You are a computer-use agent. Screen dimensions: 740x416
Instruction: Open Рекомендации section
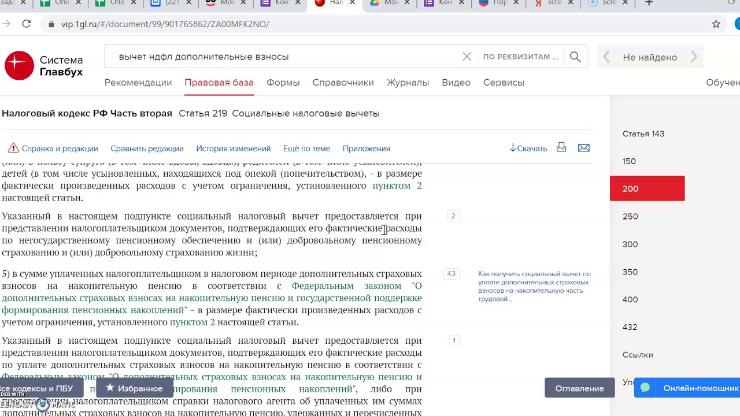(138, 83)
